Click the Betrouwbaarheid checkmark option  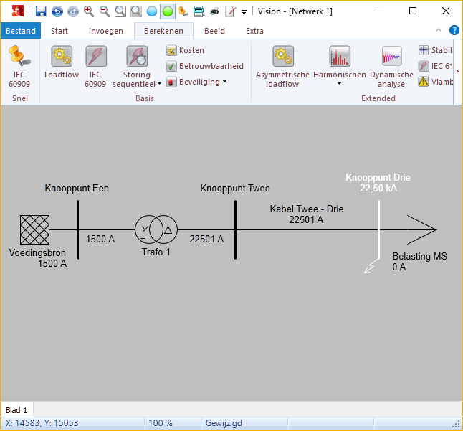click(x=204, y=66)
